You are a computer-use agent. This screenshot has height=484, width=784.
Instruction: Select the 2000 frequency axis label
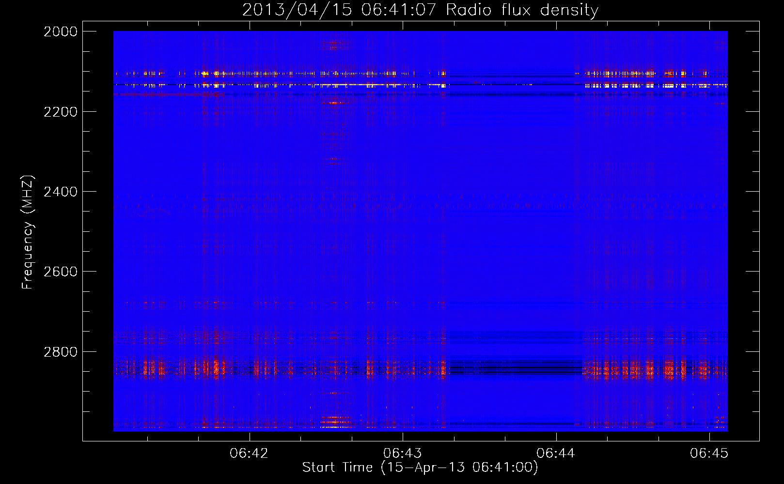click(x=61, y=31)
